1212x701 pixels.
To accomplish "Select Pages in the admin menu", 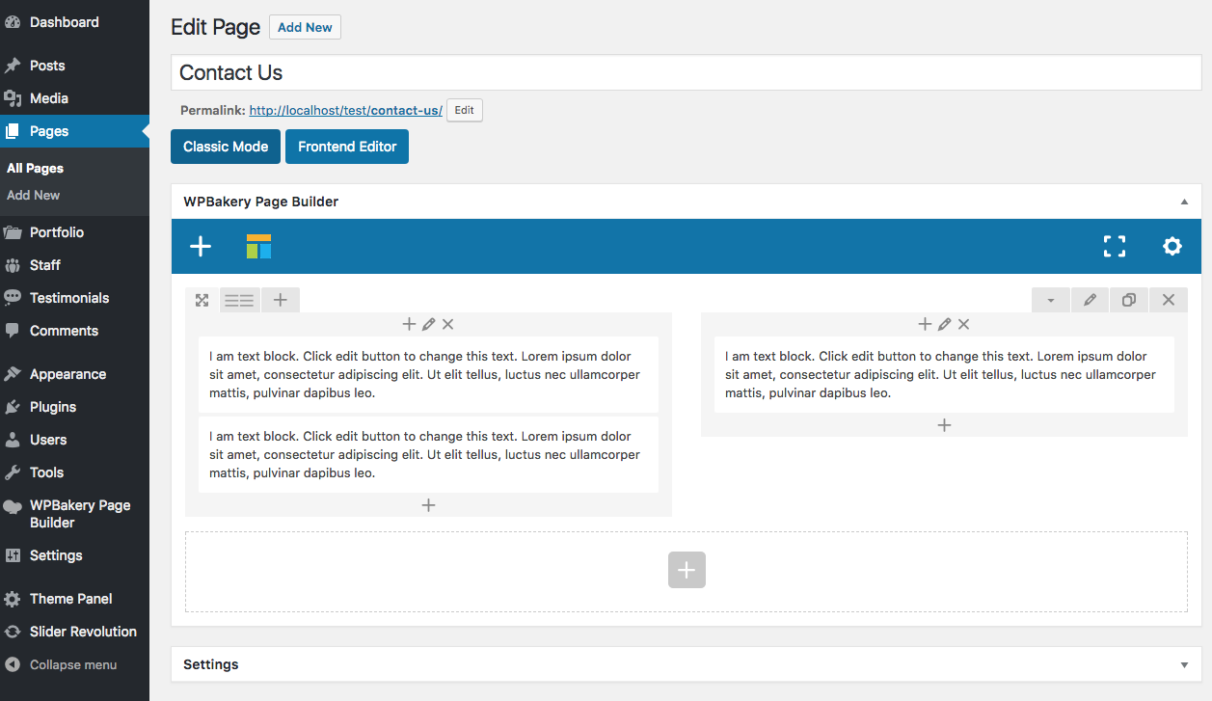I will pyautogui.click(x=74, y=131).
